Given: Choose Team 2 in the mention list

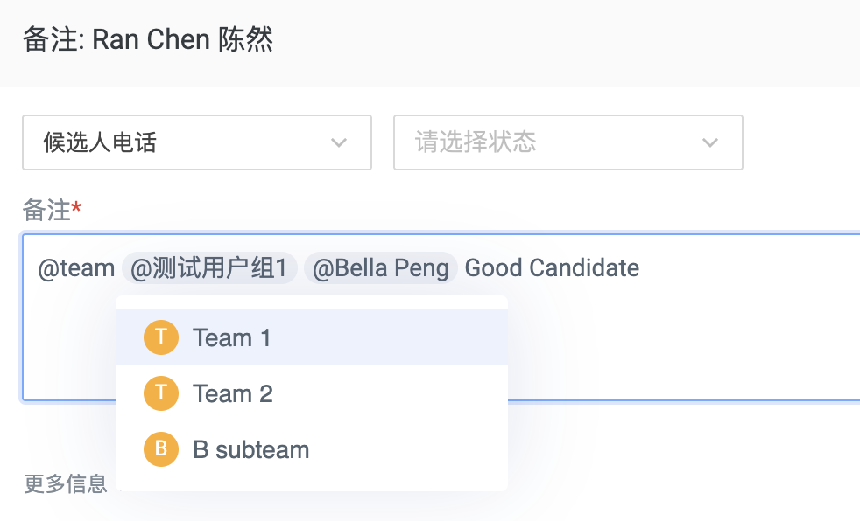Looking at the screenshot, I should (312, 393).
